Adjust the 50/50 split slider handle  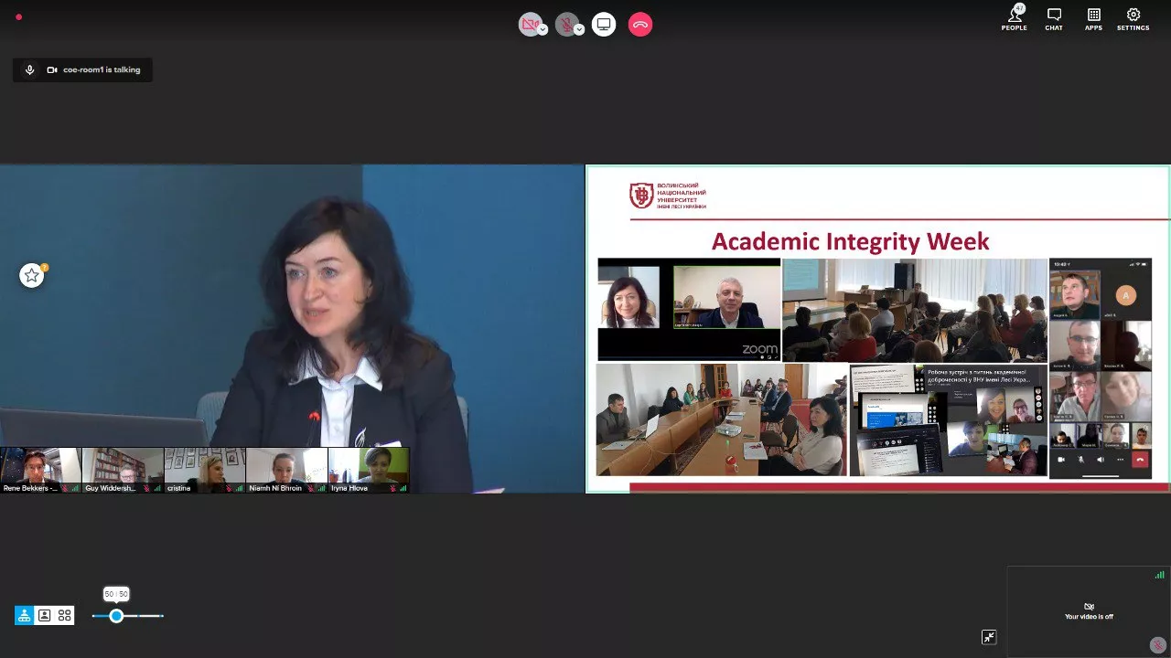(x=116, y=616)
